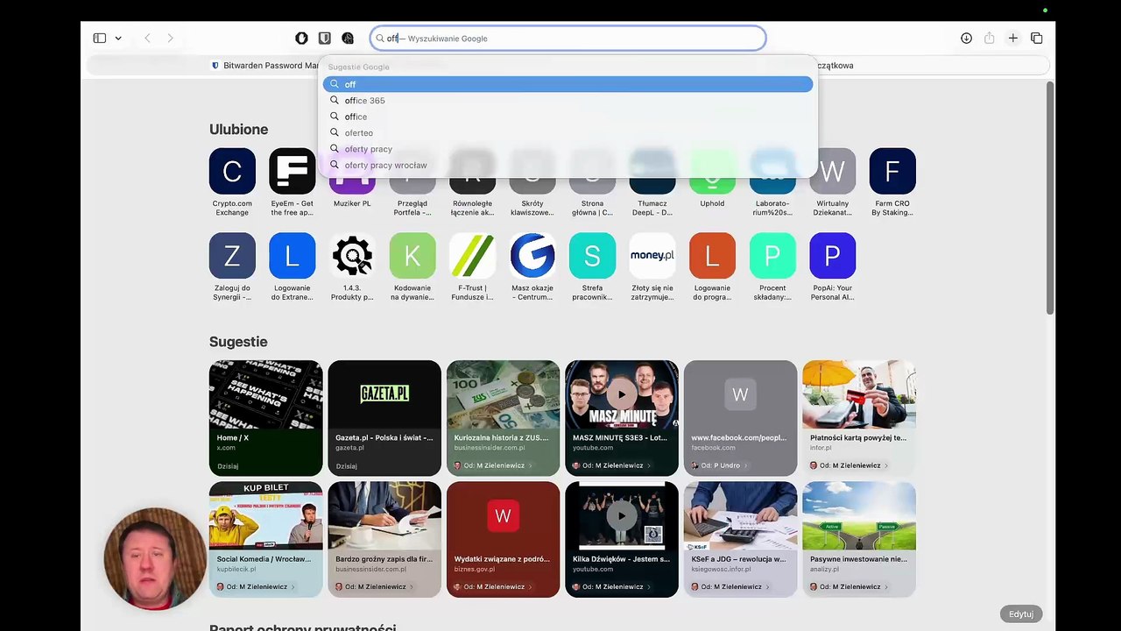1121x631 pixels.
Task: Open the www.facebook.com/people suggestion card
Action: (740, 417)
